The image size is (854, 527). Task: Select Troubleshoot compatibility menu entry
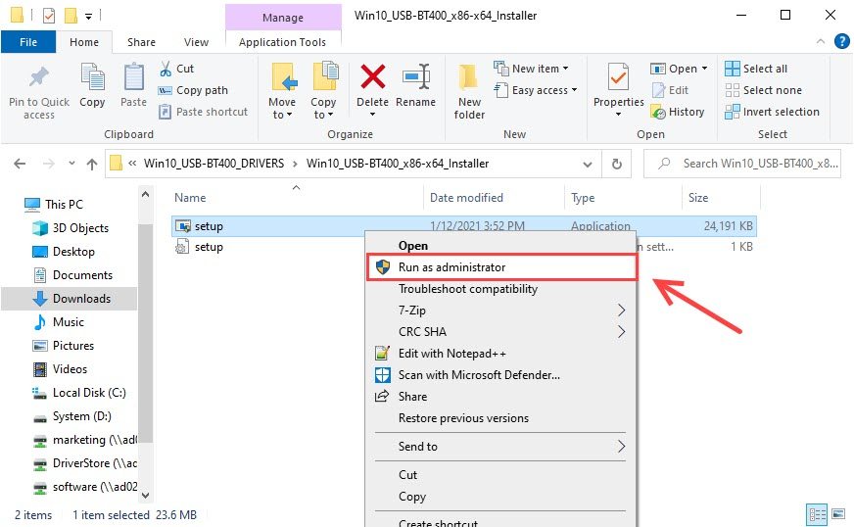tap(467, 289)
